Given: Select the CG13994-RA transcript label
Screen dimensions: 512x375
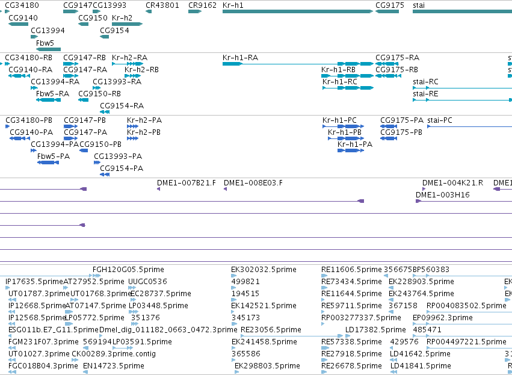Looking at the screenshot, I should pyautogui.click(x=55, y=82).
